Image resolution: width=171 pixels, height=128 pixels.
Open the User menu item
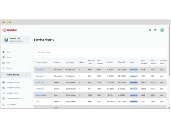(8, 52)
